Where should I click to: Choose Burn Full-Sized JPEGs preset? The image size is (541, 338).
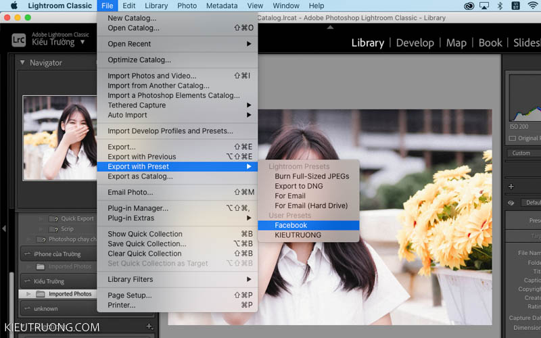[x=308, y=176]
